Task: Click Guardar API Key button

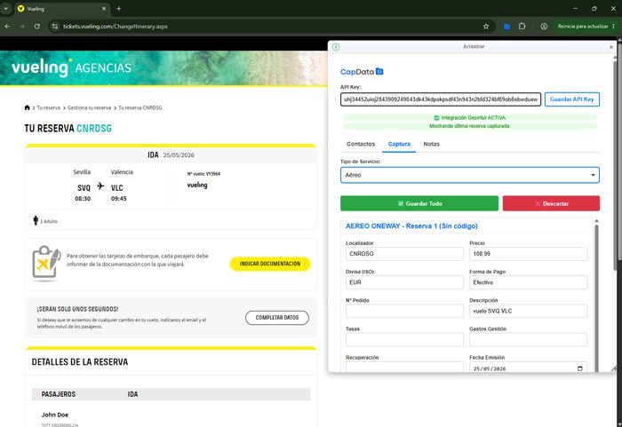Action: click(x=571, y=99)
